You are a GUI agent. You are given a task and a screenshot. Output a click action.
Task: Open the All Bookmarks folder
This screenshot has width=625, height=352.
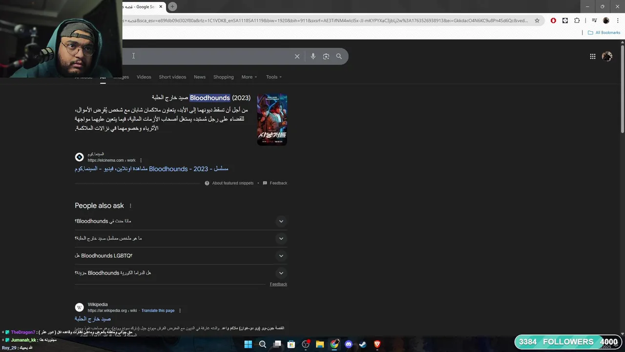click(604, 33)
